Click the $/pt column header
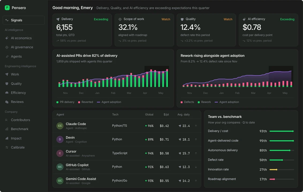303x192 pixels. click(x=166, y=115)
